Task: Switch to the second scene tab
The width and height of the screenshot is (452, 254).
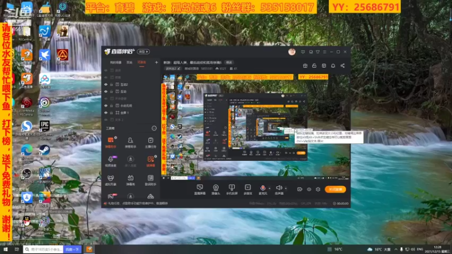Action: click(129, 63)
